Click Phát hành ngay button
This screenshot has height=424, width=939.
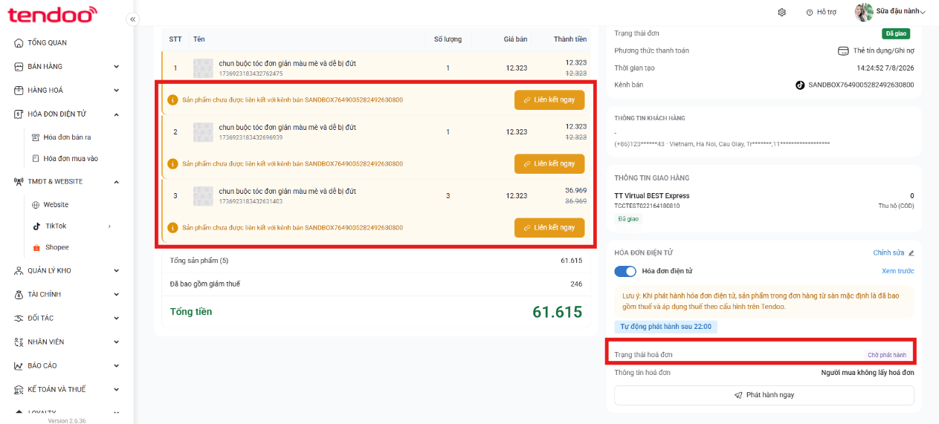tap(764, 395)
